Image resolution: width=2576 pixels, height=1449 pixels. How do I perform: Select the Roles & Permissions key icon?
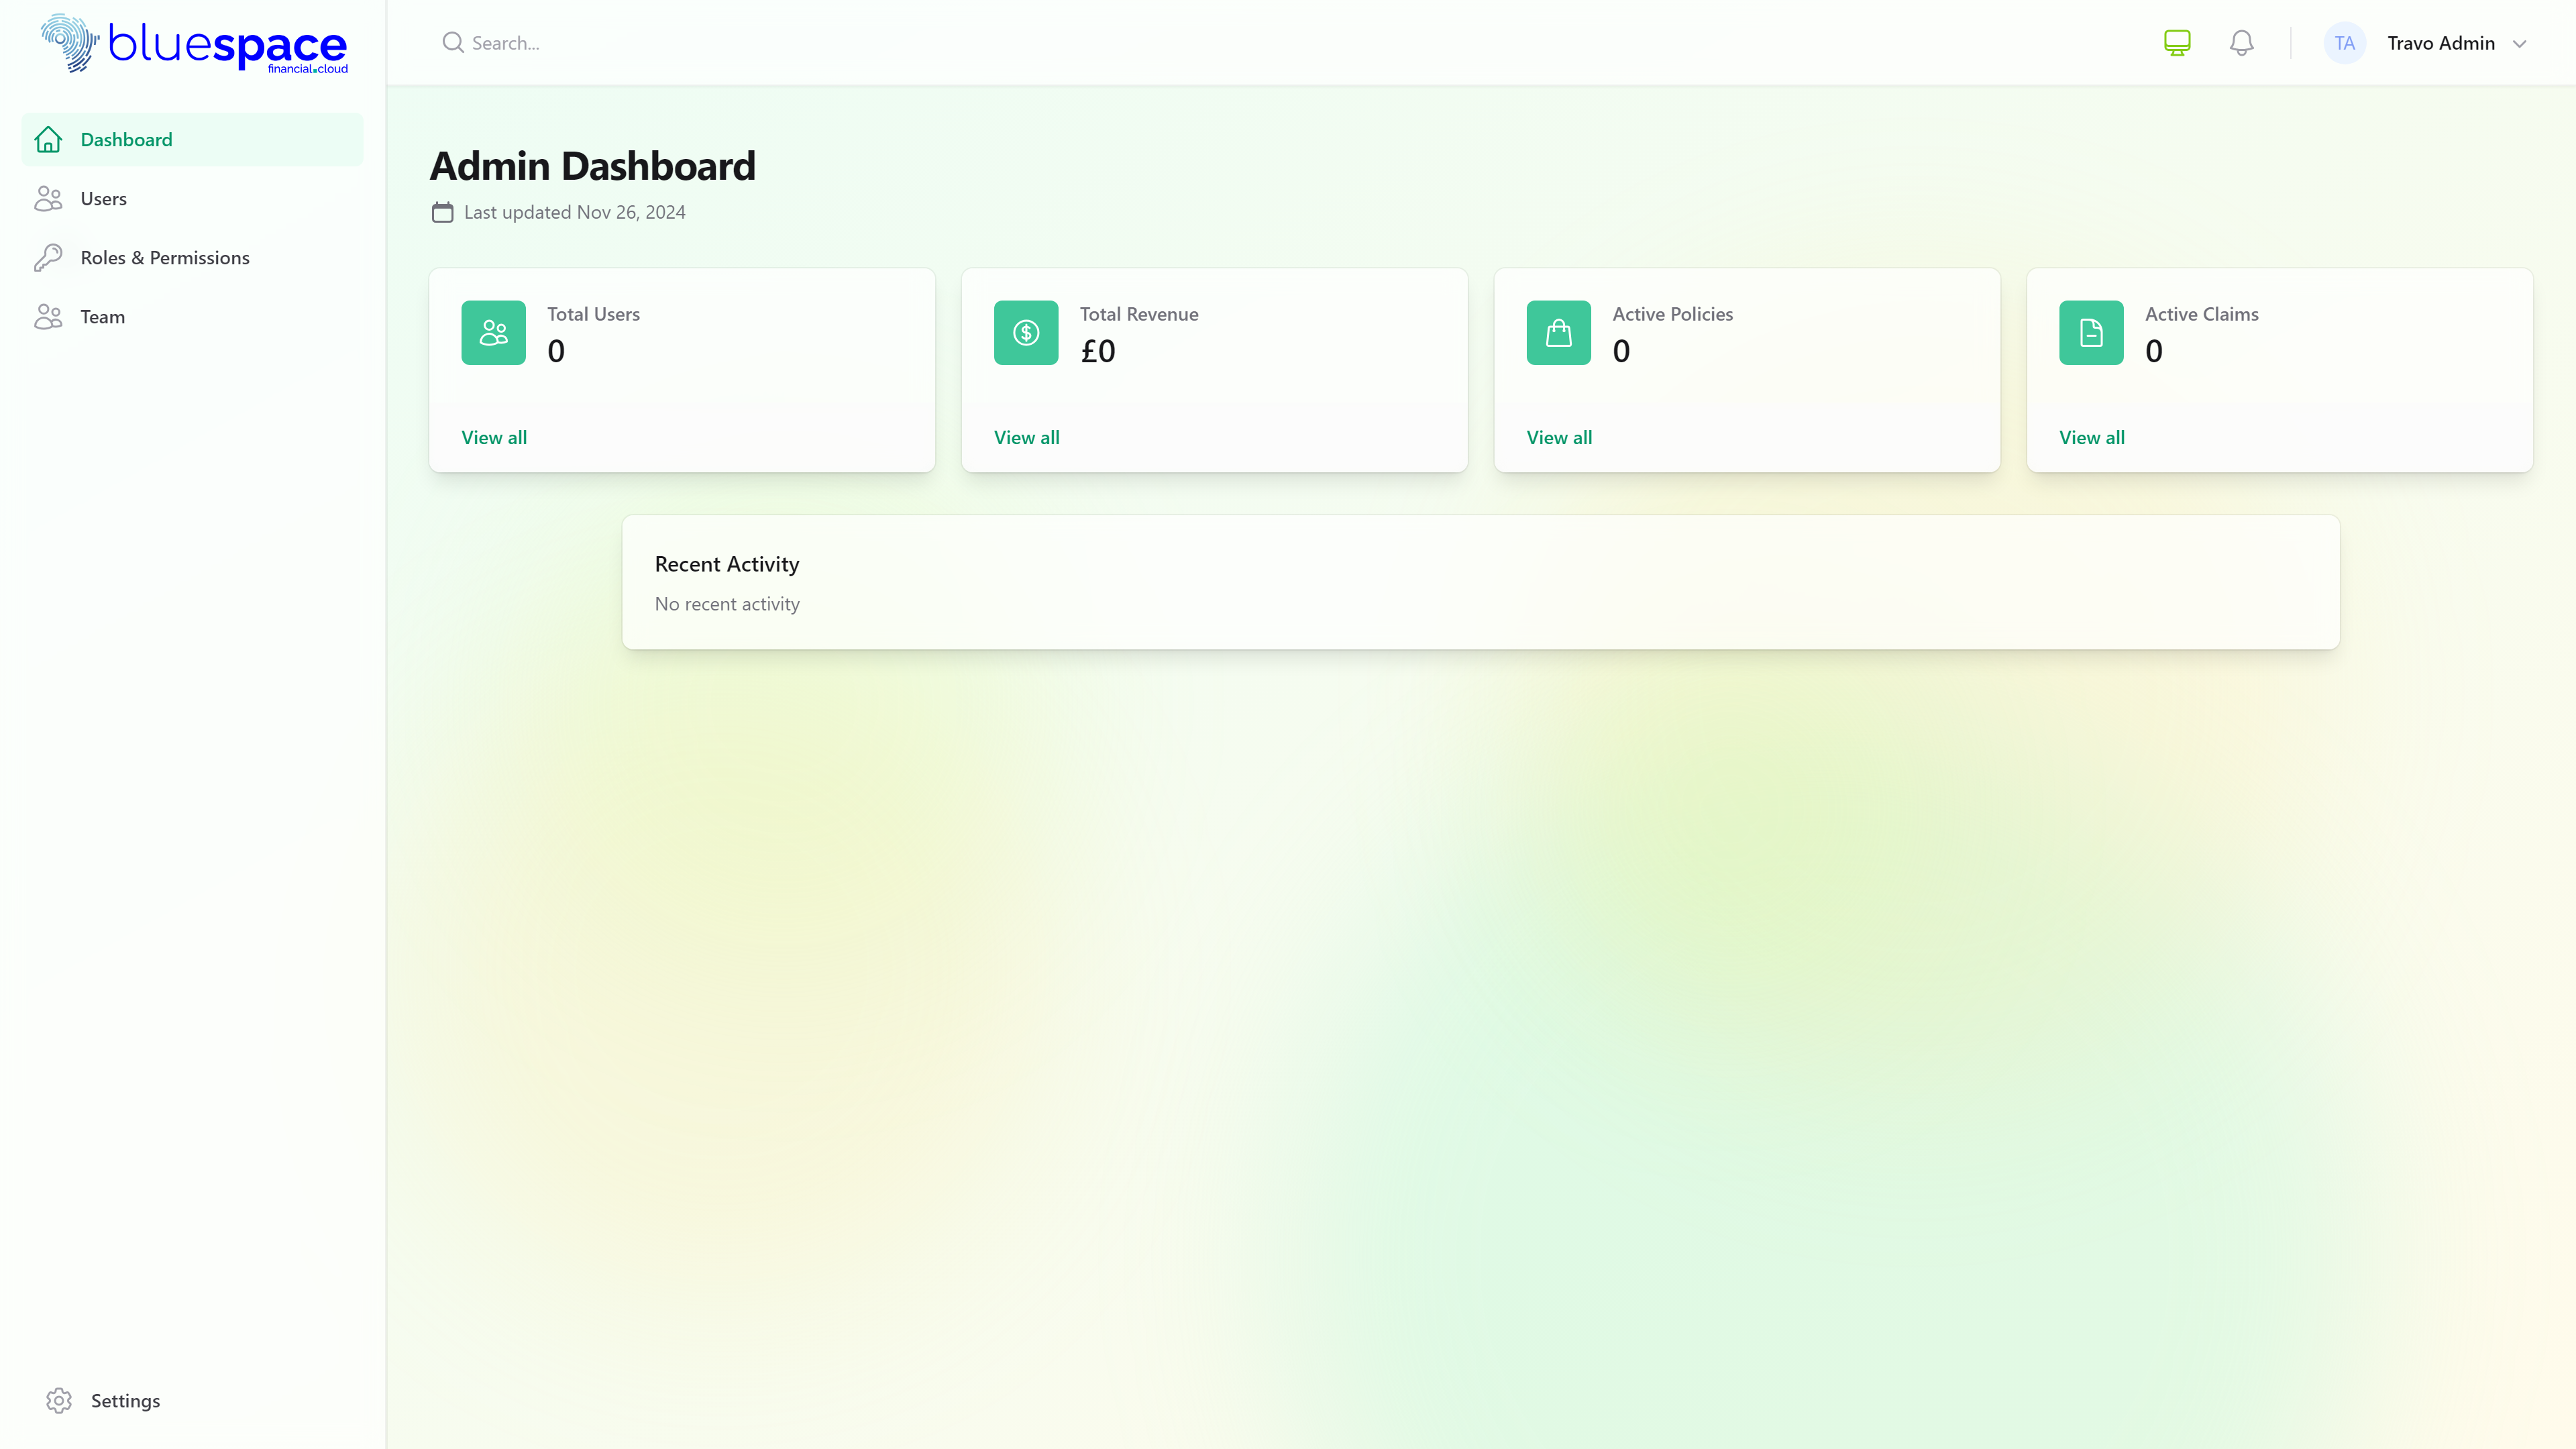[49, 257]
